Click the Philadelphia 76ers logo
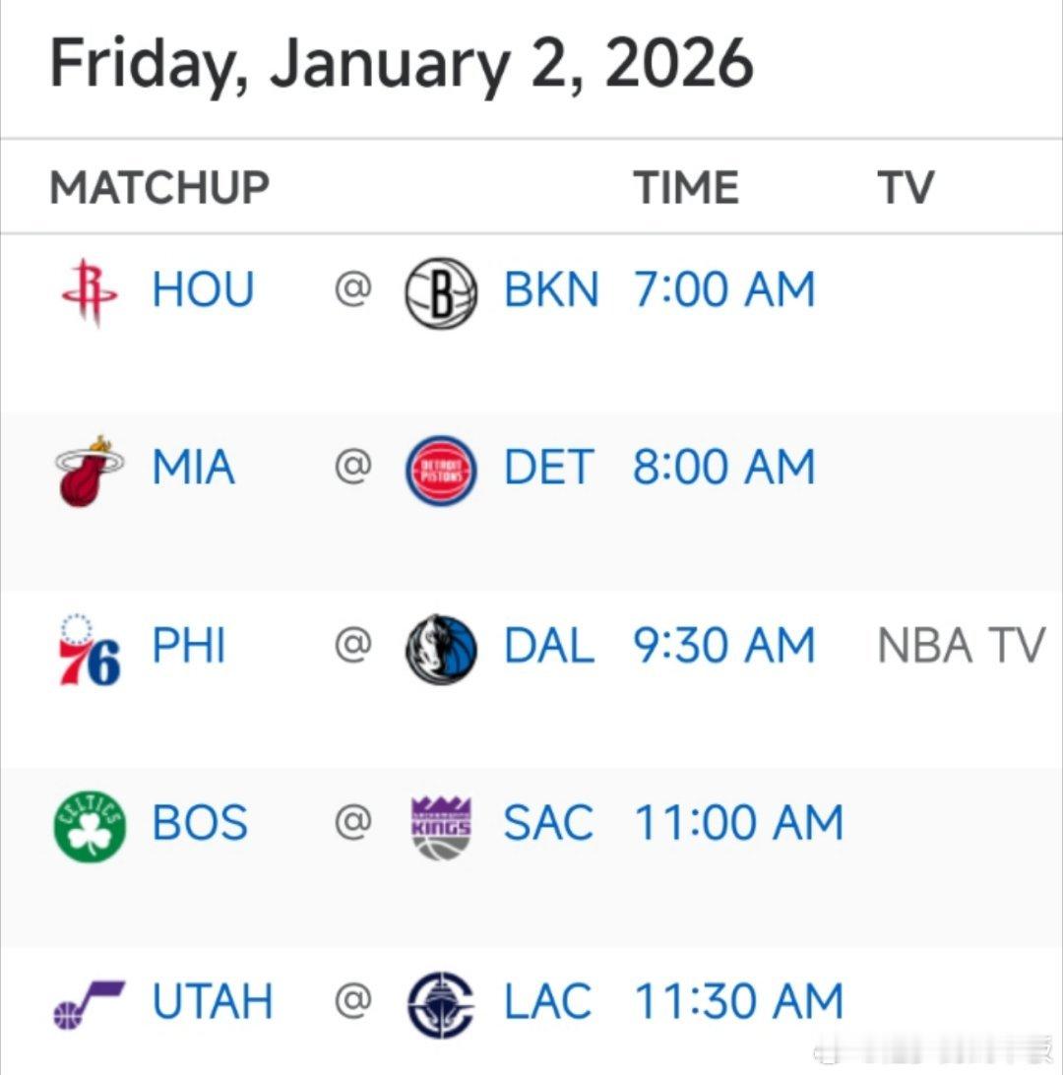This screenshot has height=1075, width=1063. click(x=90, y=649)
